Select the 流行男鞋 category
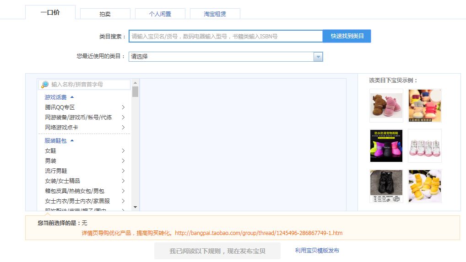This screenshot has width=466, height=262. click(x=56, y=171)
